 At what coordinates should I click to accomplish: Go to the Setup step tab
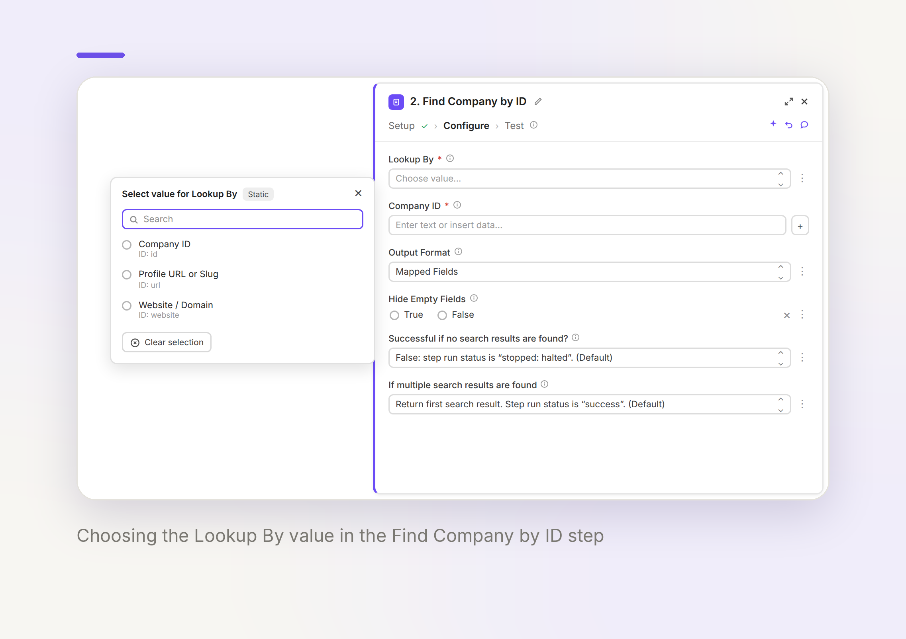coord(402,126)
